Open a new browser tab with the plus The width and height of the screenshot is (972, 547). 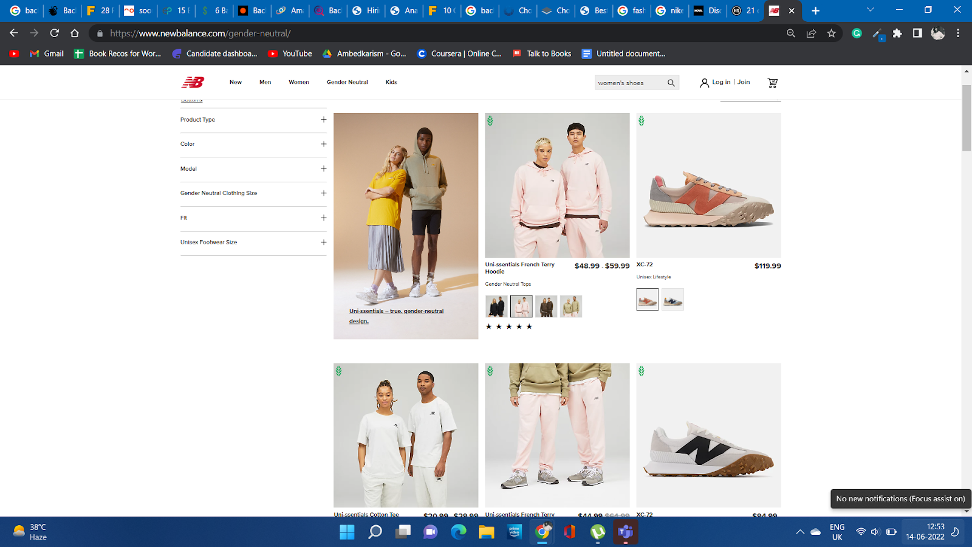(815, 10)
